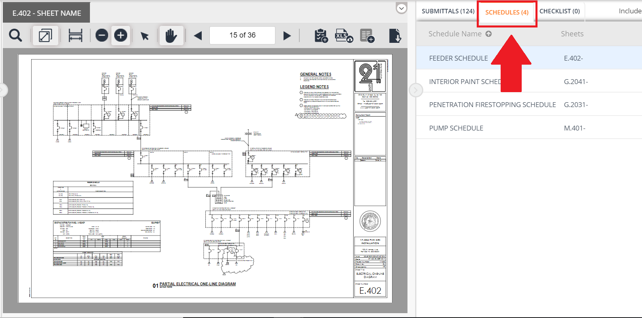Select the FEEDER SCHEDULE row

(x=529, y=58)
